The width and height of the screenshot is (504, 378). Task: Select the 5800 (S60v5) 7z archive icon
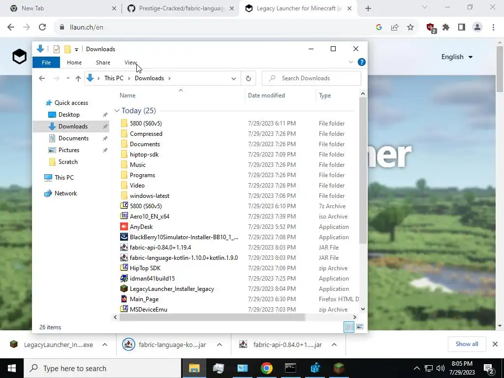tap(124, 206)
